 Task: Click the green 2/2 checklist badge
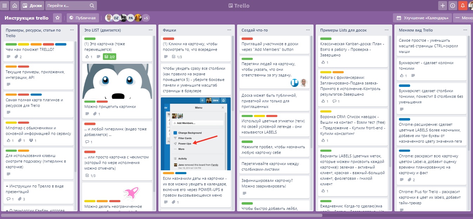click(110, 57)
